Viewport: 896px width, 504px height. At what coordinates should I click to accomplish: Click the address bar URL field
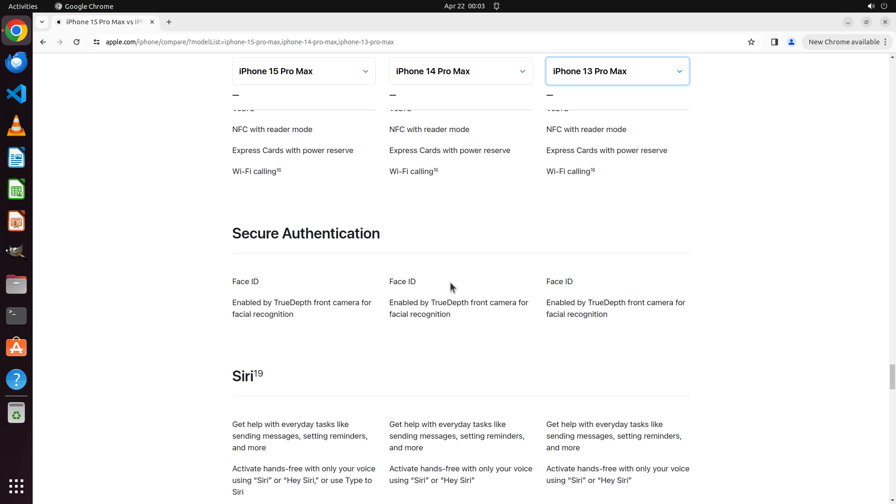click(x=327, y=42)
